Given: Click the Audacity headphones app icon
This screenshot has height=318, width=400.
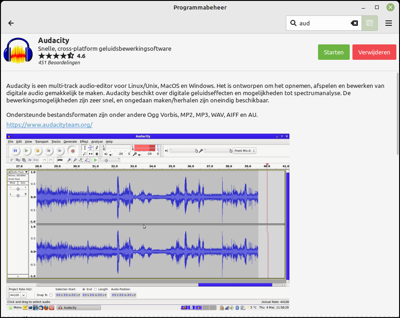Looking at the screenshot, I should pos(18,50).
